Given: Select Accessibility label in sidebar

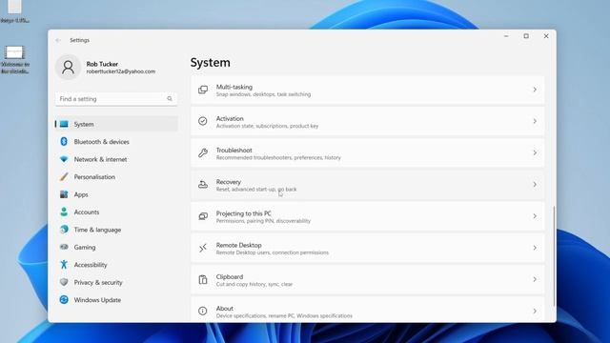Looking at the screenshot, I should click(91, 265).
